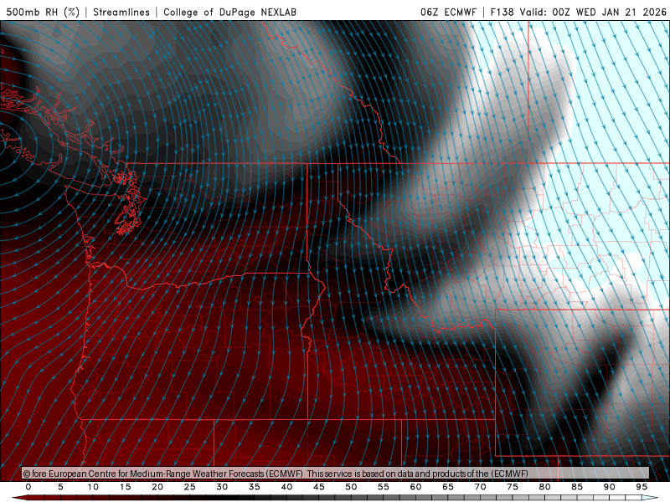Click the "30" value on the color scale
Viewport: 670px width, 502px height.
tap(222, 487)
